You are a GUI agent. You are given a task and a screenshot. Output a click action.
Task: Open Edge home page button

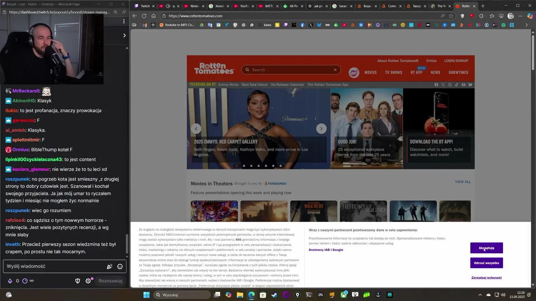[x=154, y=16]
